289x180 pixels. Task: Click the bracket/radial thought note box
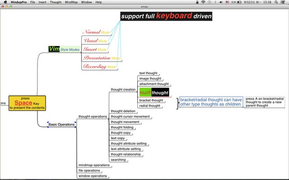tap(211, 102)
